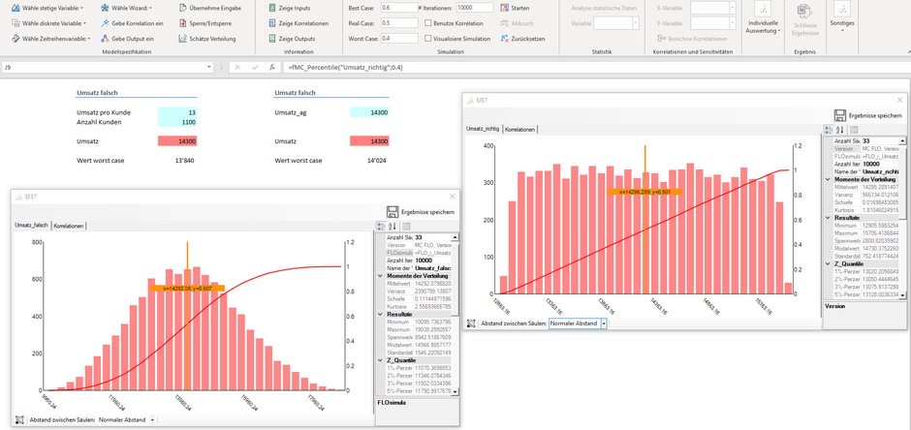911x430 pixels.
Task: Open the Name Box dropdown arrow
Action: 209,68
